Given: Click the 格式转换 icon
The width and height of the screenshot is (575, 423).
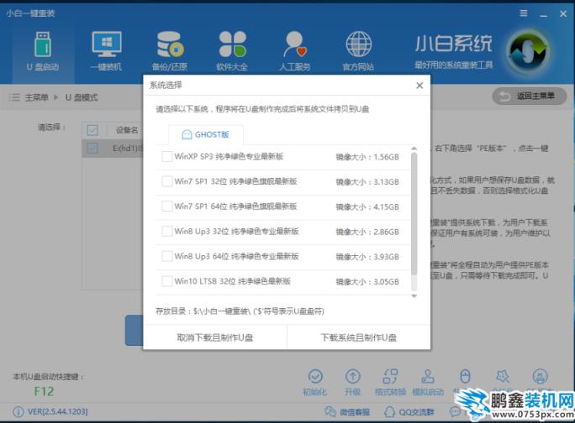Looking at the screenshot, I should click(390, 376).
